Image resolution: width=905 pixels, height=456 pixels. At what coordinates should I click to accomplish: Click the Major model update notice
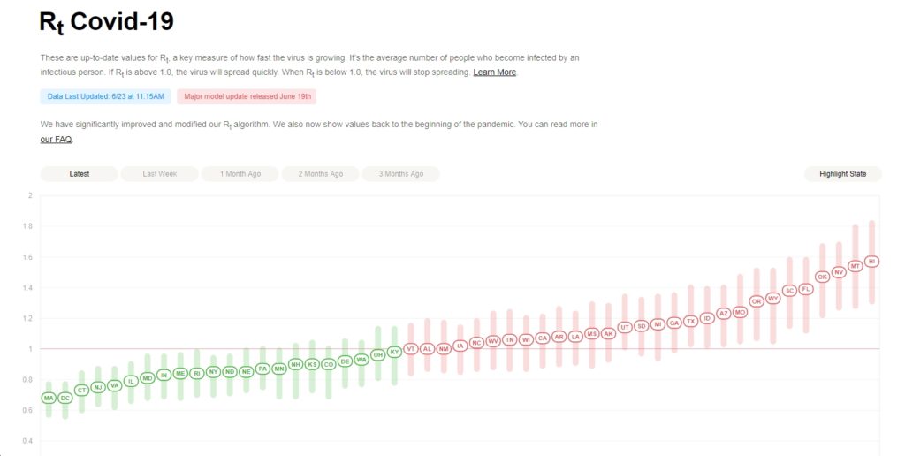(x=247, y=96)
